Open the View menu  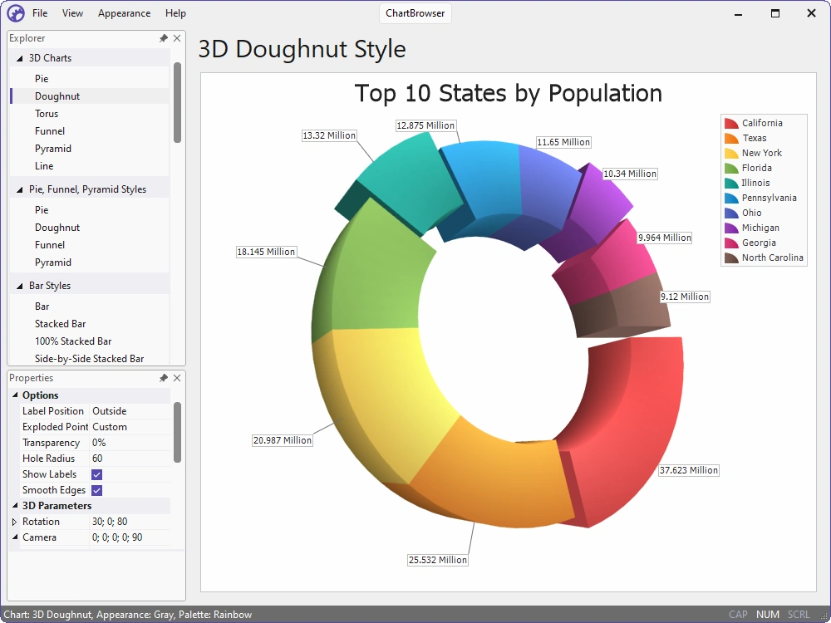pyautogui.click(x=72, y=13)
